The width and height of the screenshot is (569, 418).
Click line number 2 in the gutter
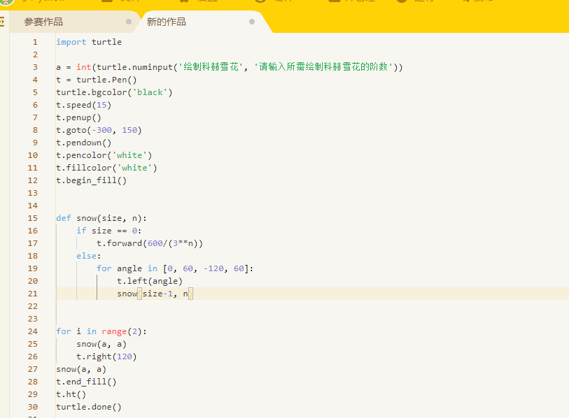(35, 55)
